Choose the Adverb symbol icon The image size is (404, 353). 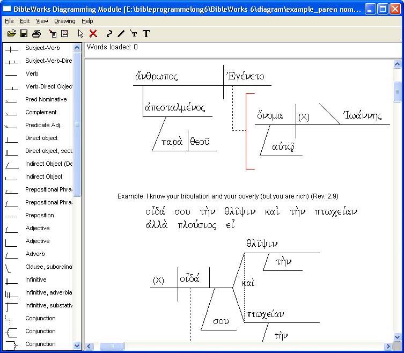click(x=12, y=255)
